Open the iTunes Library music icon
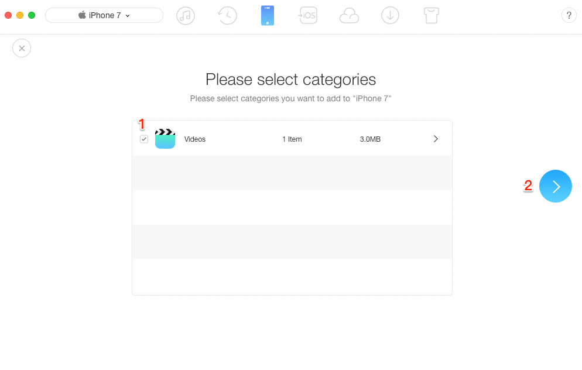 [186, 16]
